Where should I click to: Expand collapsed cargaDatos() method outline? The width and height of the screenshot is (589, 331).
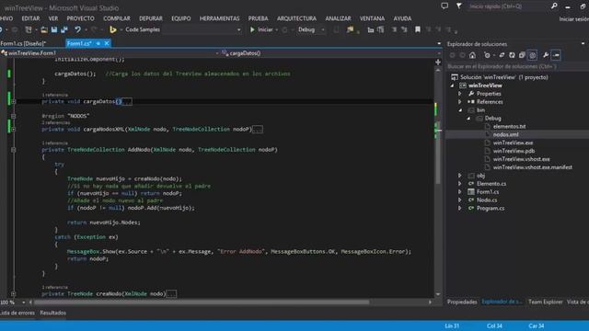(13, 102)
